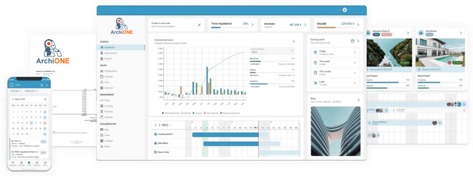473x178 pixels.
Task: Open the Financial Summary details arrow
Action: [x=293, y=42]
